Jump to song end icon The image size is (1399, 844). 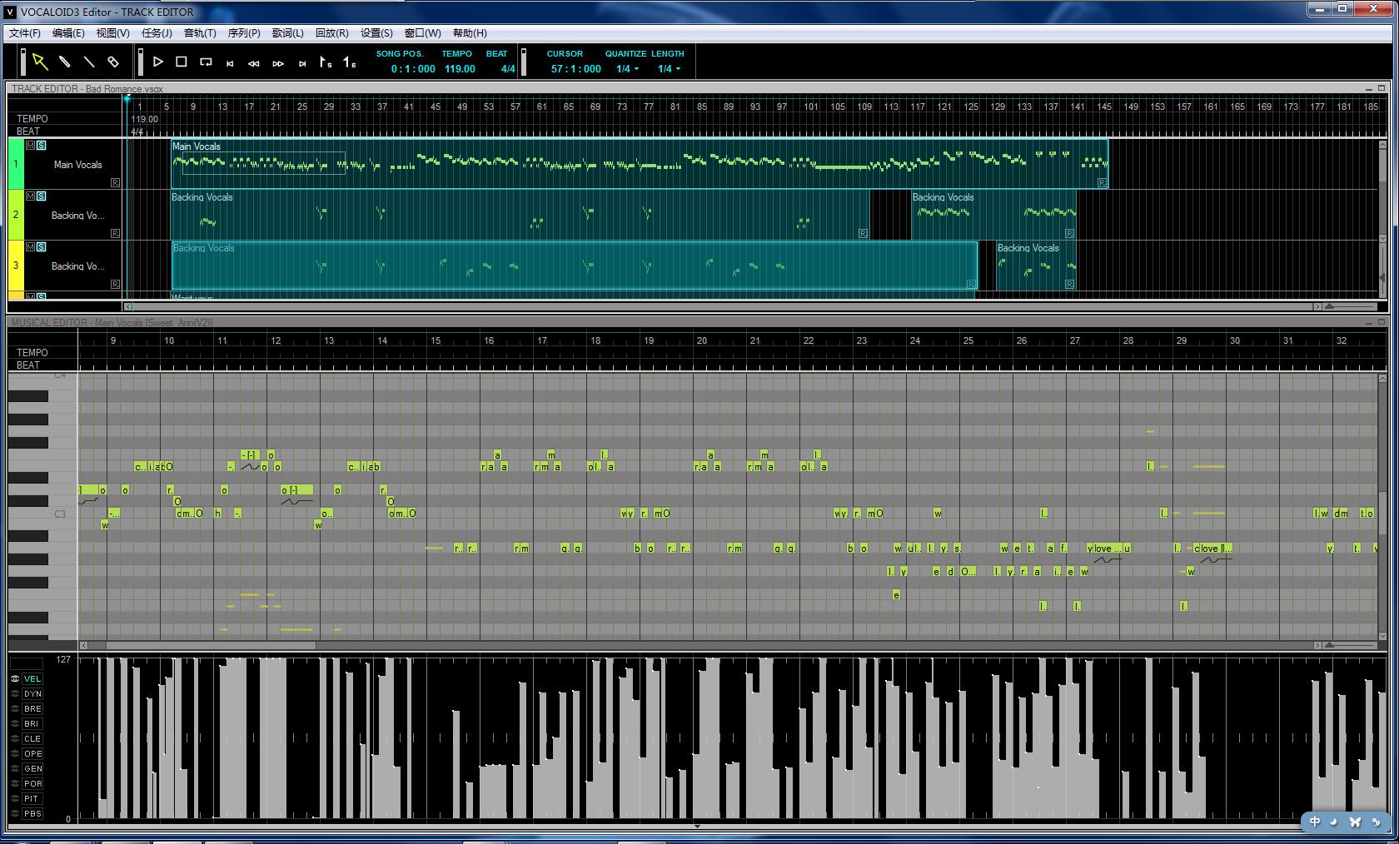tap(302, 63)
